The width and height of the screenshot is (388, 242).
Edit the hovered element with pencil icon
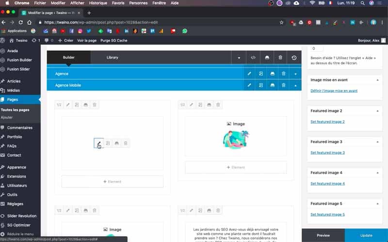click(99, 143)
